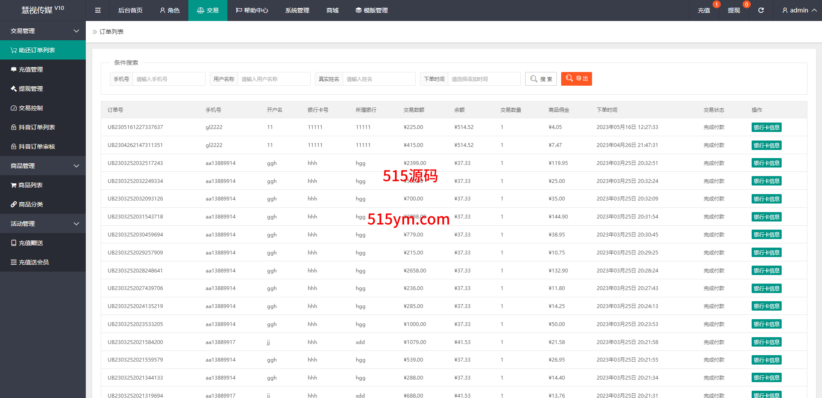Open 帮助中心 top menu
The height and width of the screenshot is (398, 822).
[252, 10]
